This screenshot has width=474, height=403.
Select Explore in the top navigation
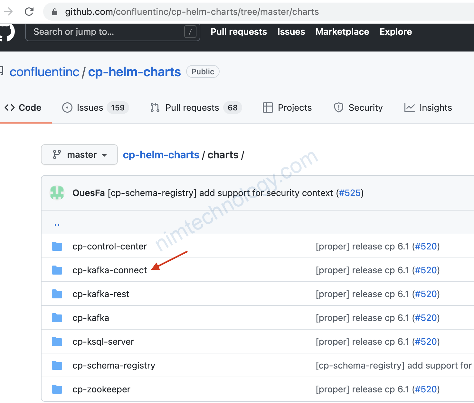coord(395,32)
